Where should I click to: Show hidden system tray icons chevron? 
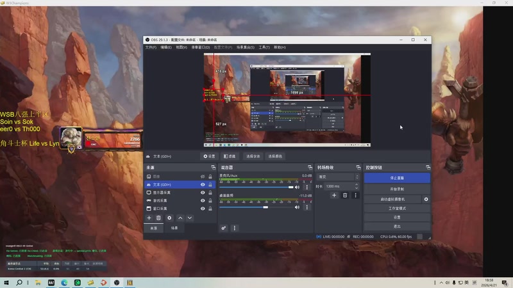(x=441, y=282)
